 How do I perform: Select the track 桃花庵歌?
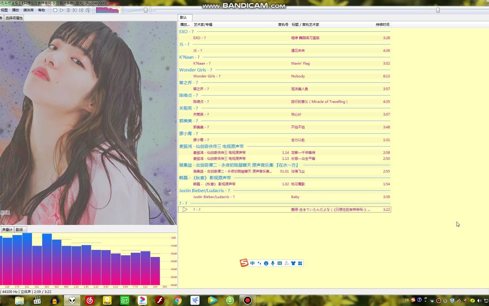284,184
